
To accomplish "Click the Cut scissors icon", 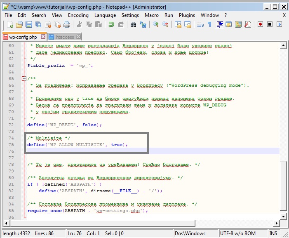I will (80, 25).
